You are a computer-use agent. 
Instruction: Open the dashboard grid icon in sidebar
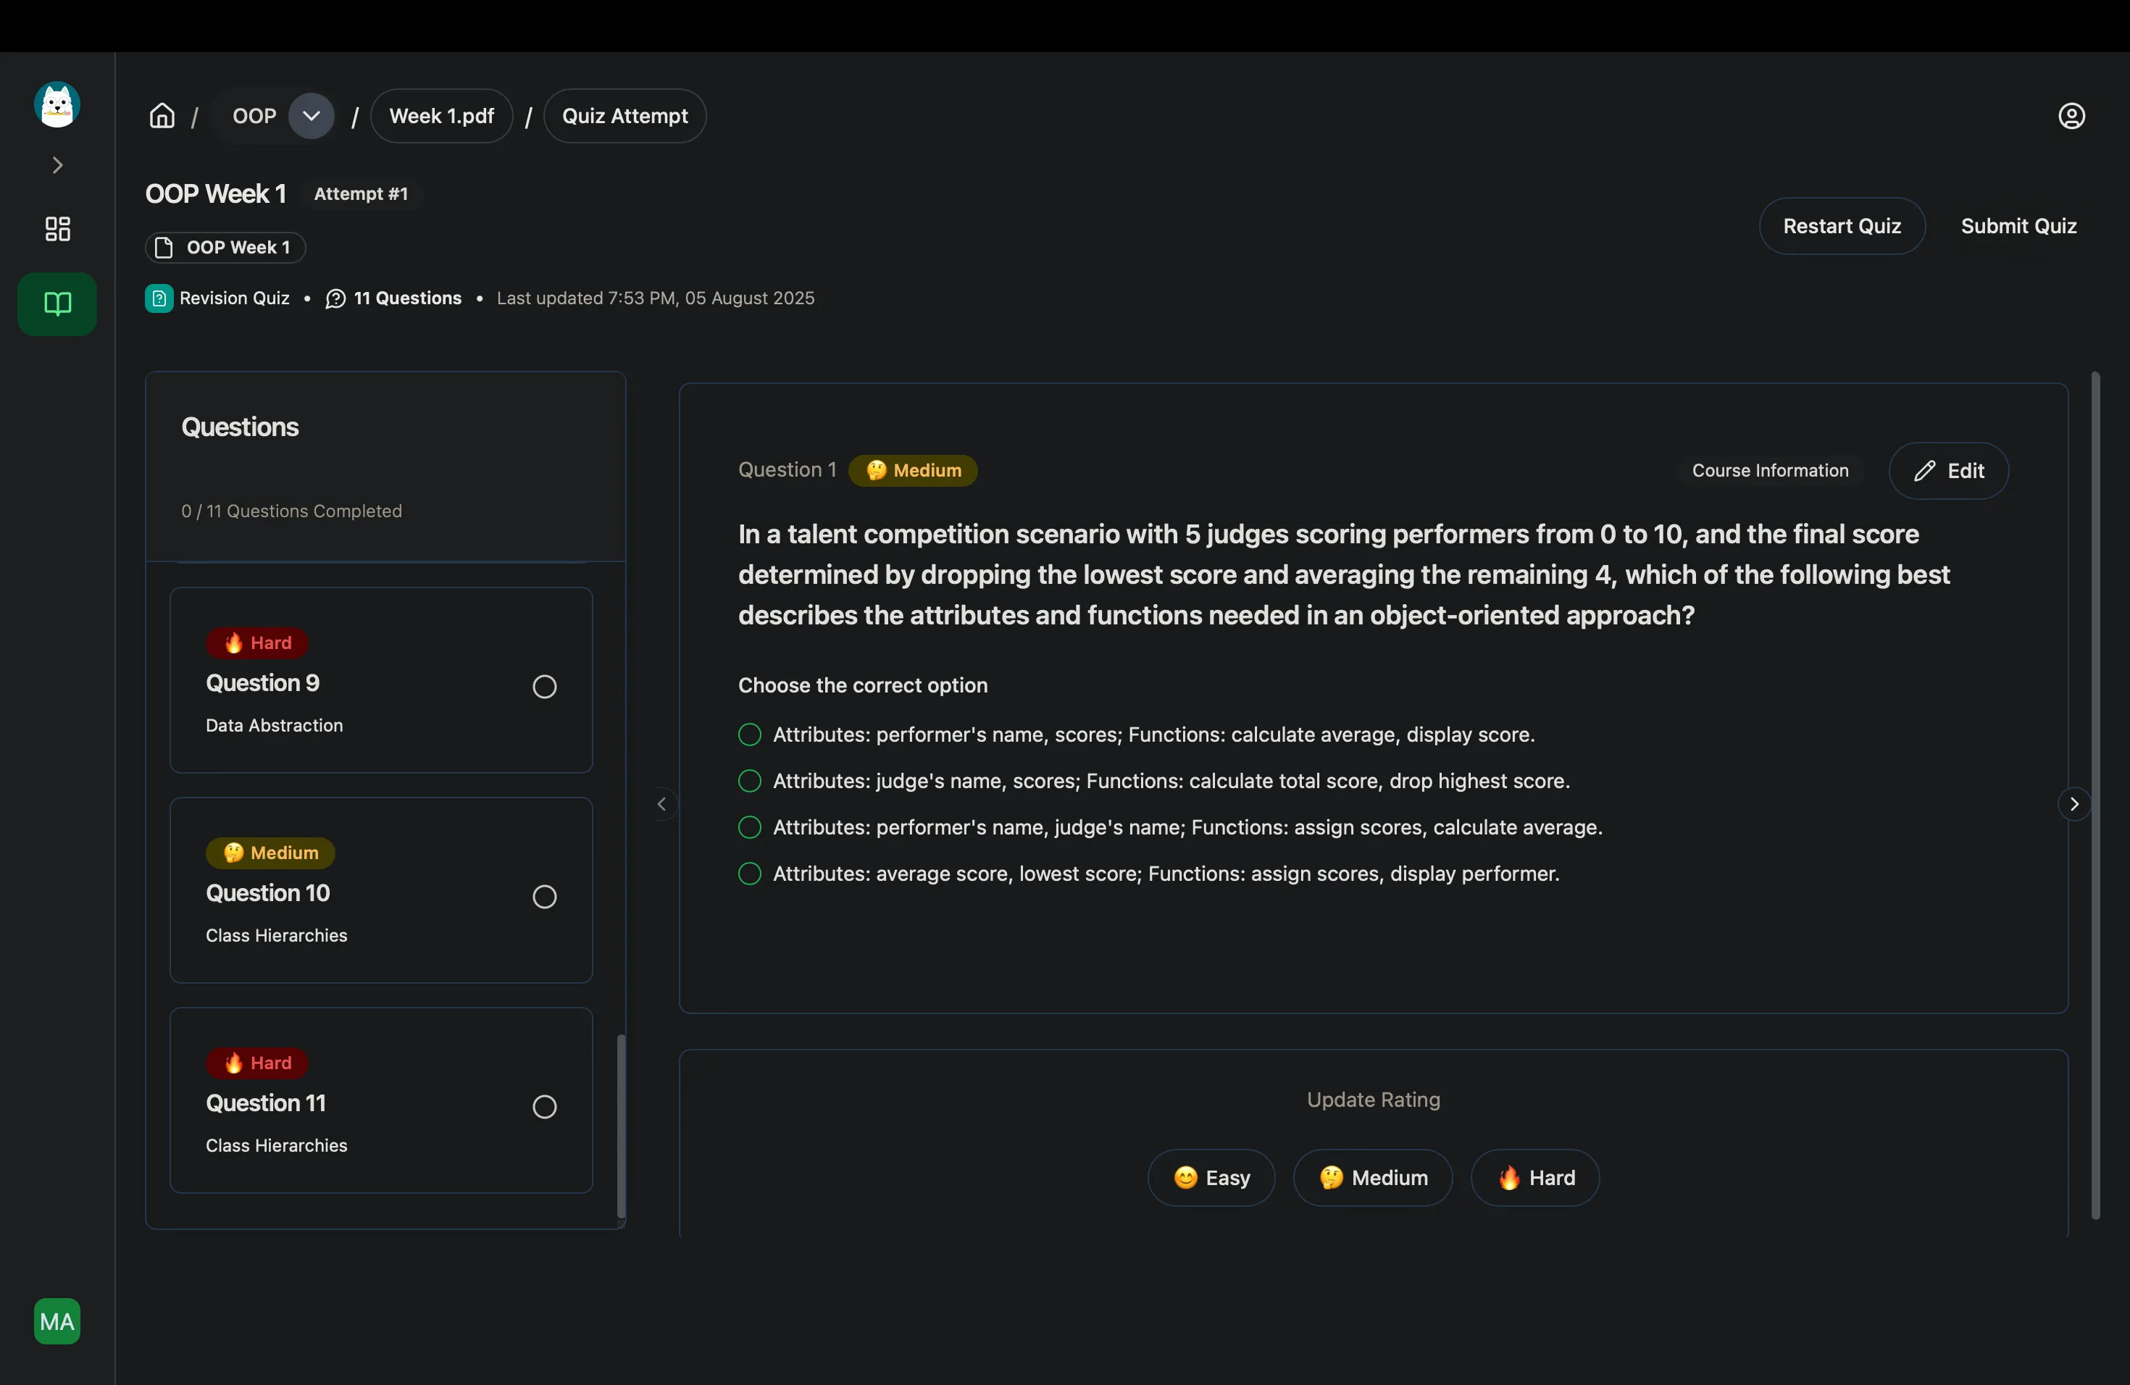pos(57,229)
